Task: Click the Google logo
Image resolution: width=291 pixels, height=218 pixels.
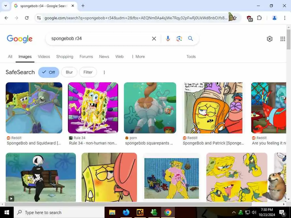Action: coord(20,39)
